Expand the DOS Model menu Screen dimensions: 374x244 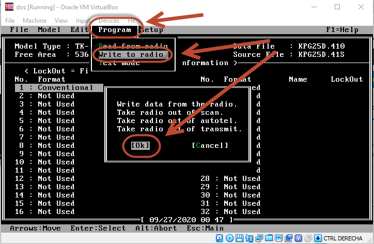(49, 30)
